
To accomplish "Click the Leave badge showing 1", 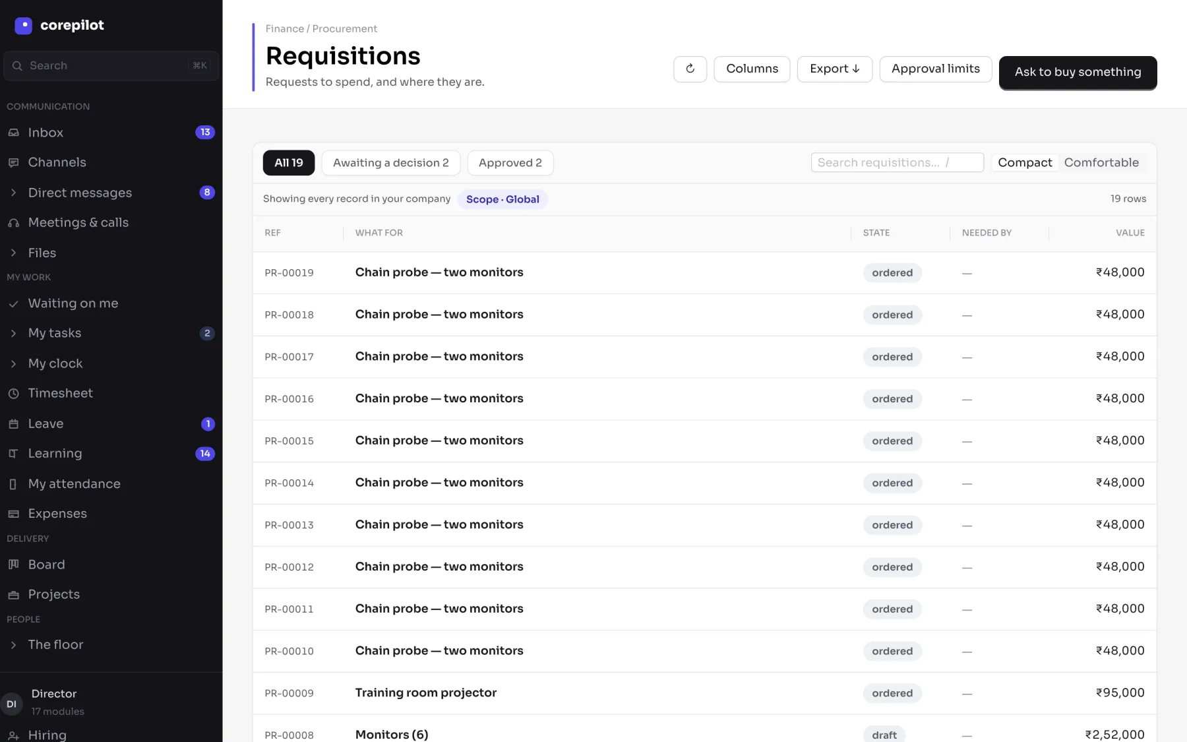I will pos(208,423).
